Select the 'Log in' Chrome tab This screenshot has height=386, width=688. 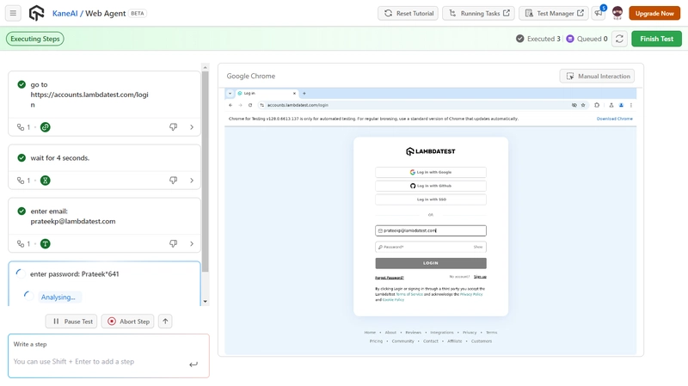point(266,93)
